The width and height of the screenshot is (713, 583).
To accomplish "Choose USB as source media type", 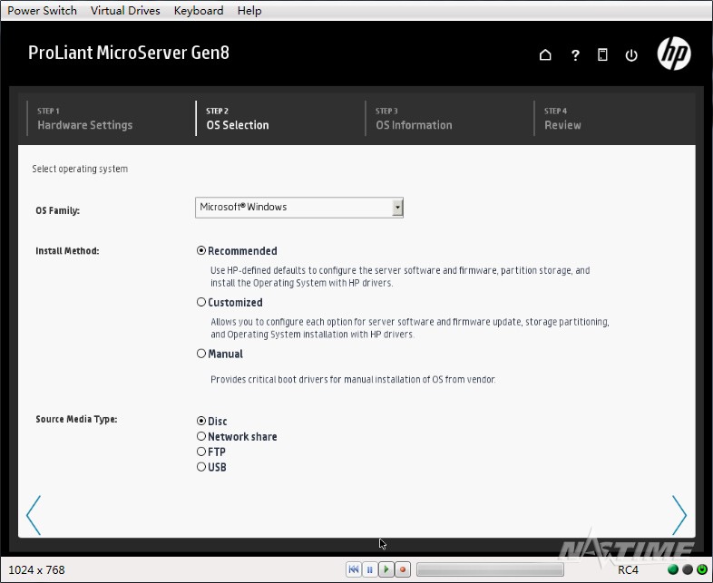I will (x=201, y=467).
